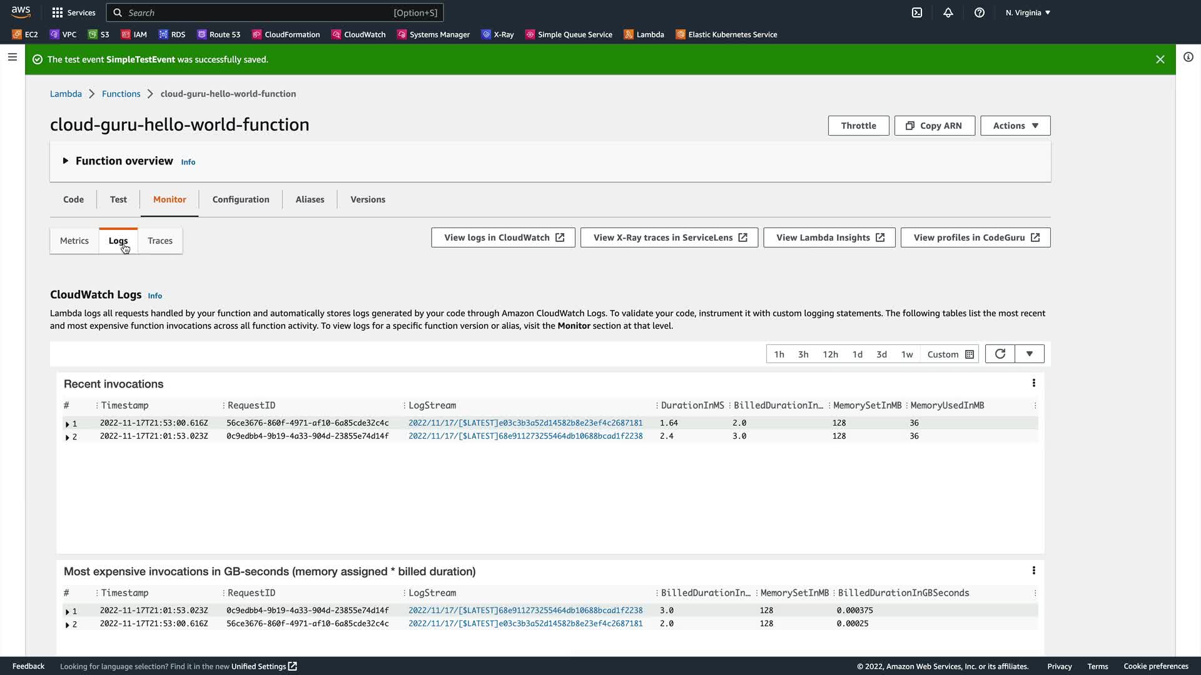1201x675 pixels.
Task: Open the Functions breadcrumb link
Action: click(x=121, y=94)
